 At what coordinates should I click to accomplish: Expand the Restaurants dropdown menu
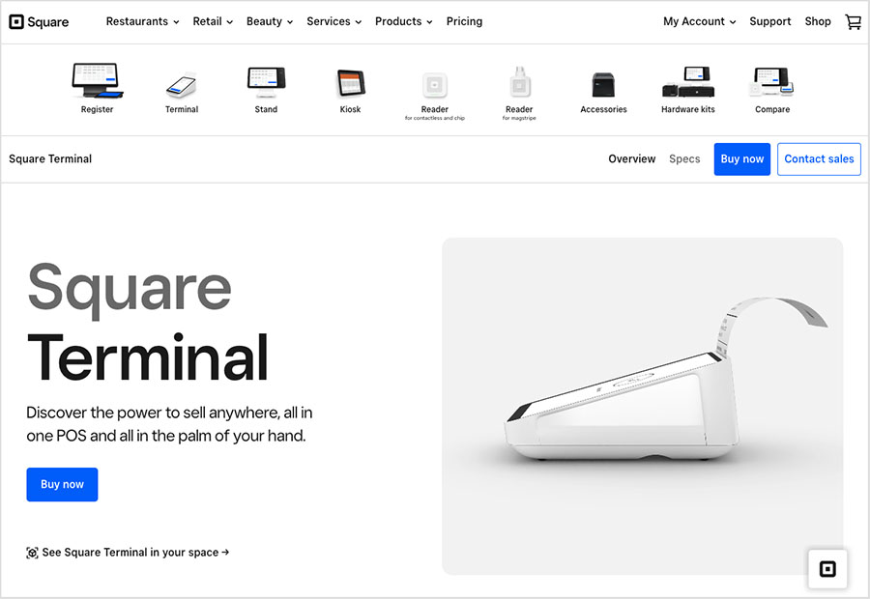143,21
